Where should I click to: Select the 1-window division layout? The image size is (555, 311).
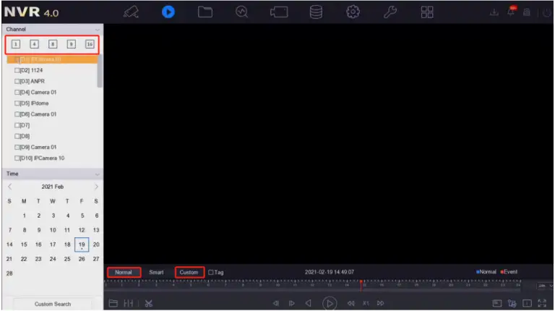click(x=16, y=44)
